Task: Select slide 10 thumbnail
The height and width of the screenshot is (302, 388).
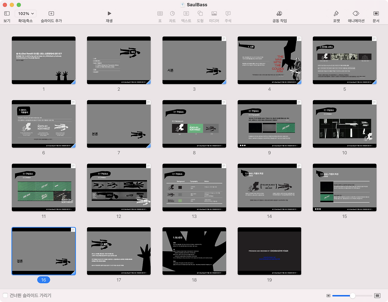Action: coord(345,124)
